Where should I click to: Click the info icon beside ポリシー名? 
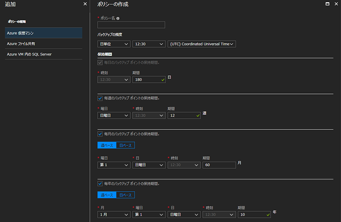click(118, 18)
